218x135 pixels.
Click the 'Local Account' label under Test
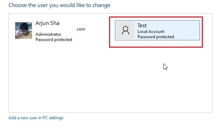click(151, 32)
